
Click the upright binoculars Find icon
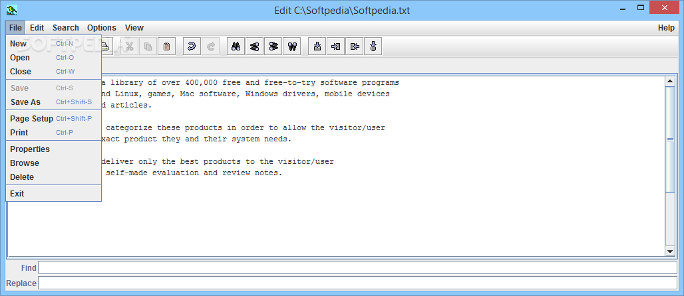tap(236, 46)
